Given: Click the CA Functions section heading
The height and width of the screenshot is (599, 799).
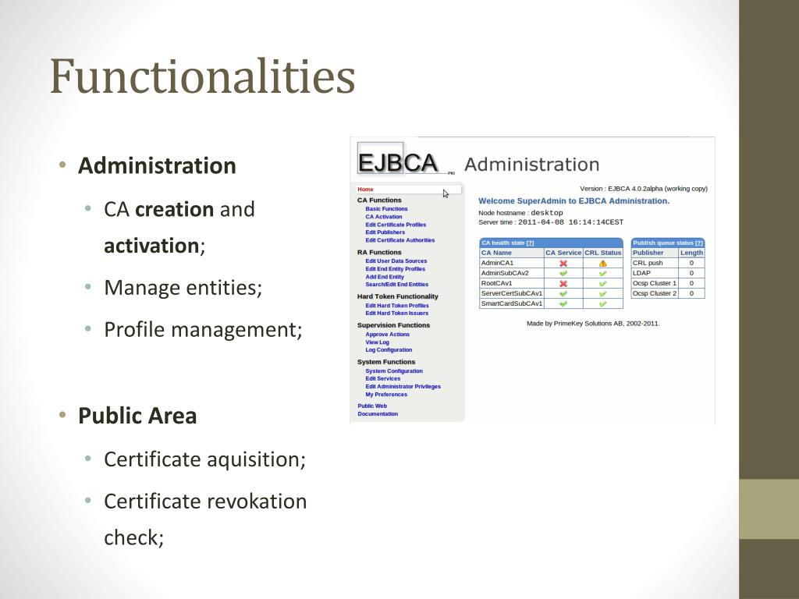Looking at the screenshot, I should coord(379,200).
